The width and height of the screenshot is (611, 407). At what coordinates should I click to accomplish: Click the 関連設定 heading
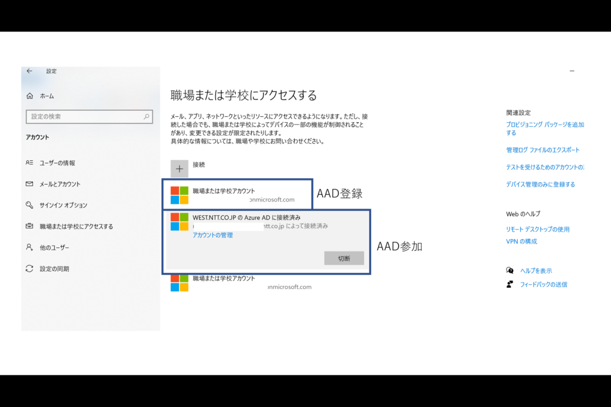[x=519, y=113]
